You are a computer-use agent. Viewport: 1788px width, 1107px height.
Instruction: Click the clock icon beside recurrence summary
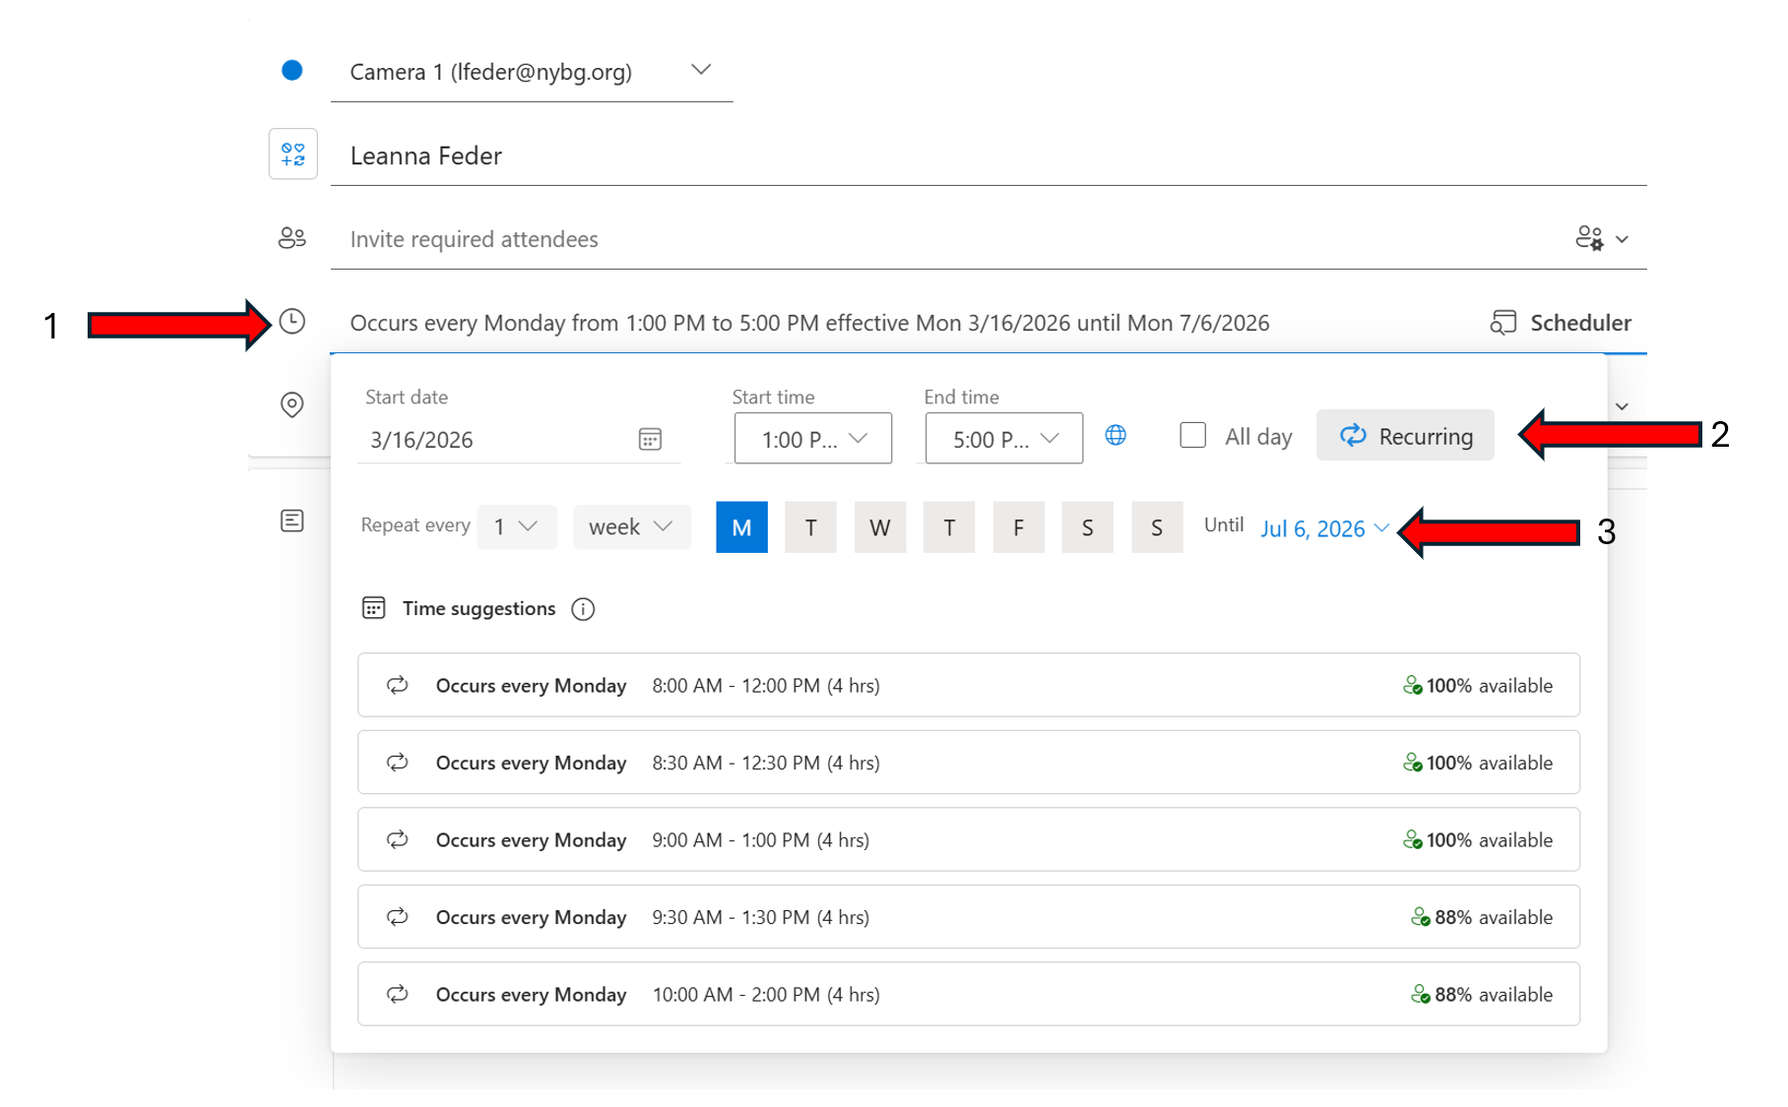pyautogui.click(x=292, y=322)
